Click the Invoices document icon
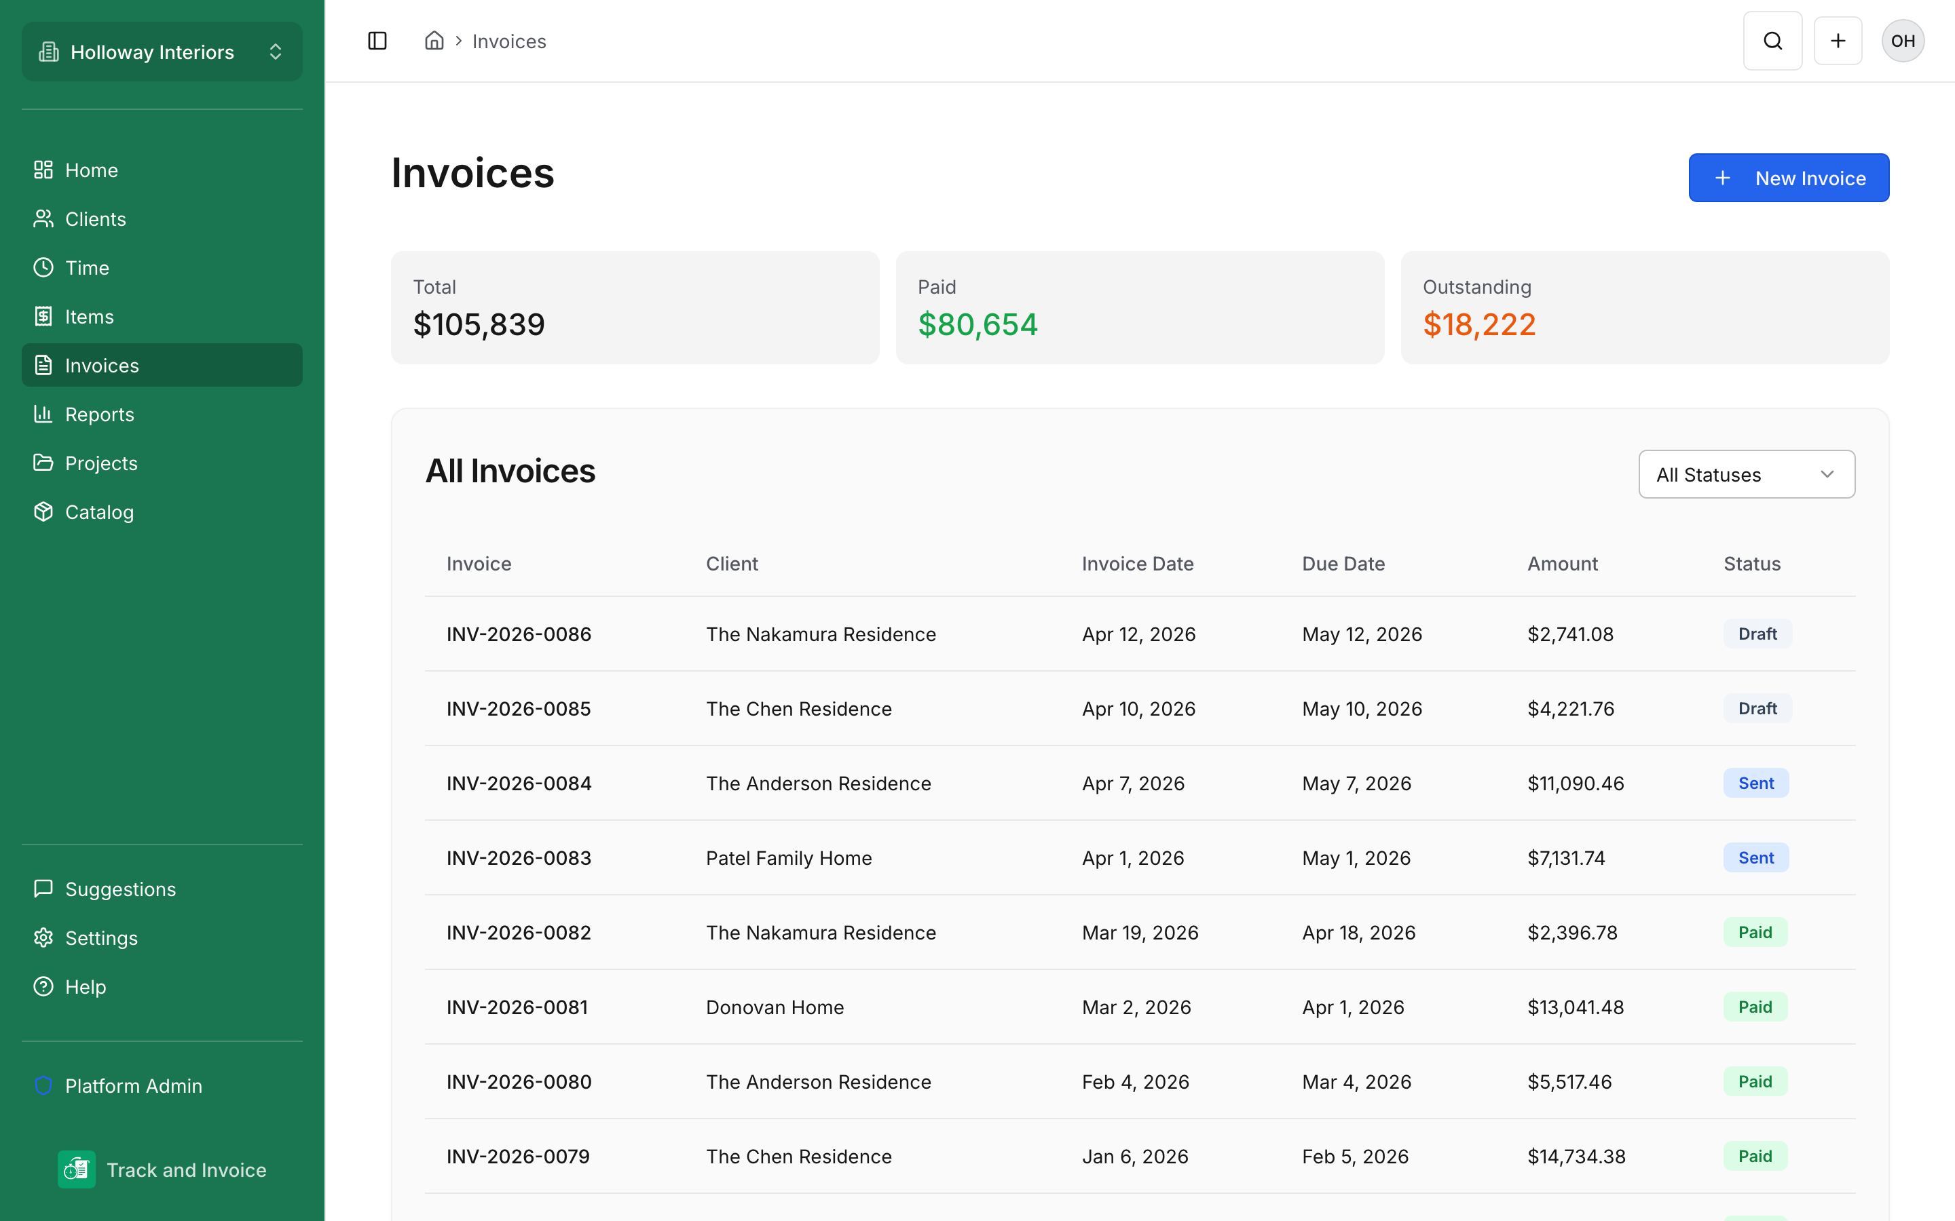 click(x=43, y=365)
